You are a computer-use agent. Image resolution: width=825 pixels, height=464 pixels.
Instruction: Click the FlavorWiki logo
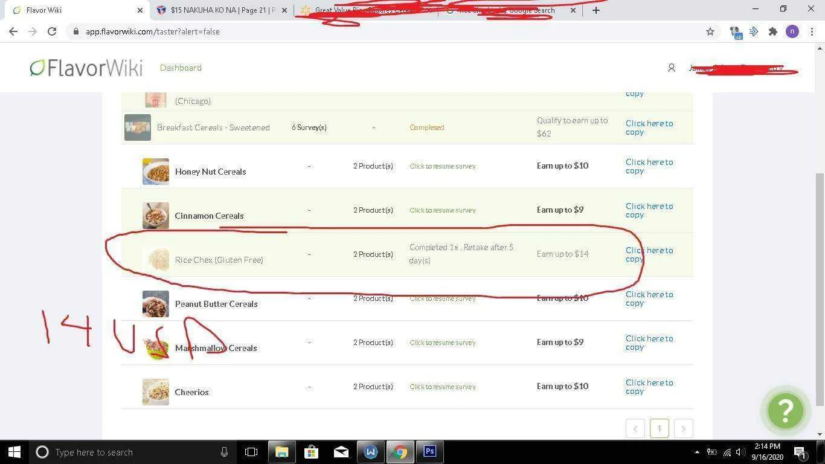point(86,68)
